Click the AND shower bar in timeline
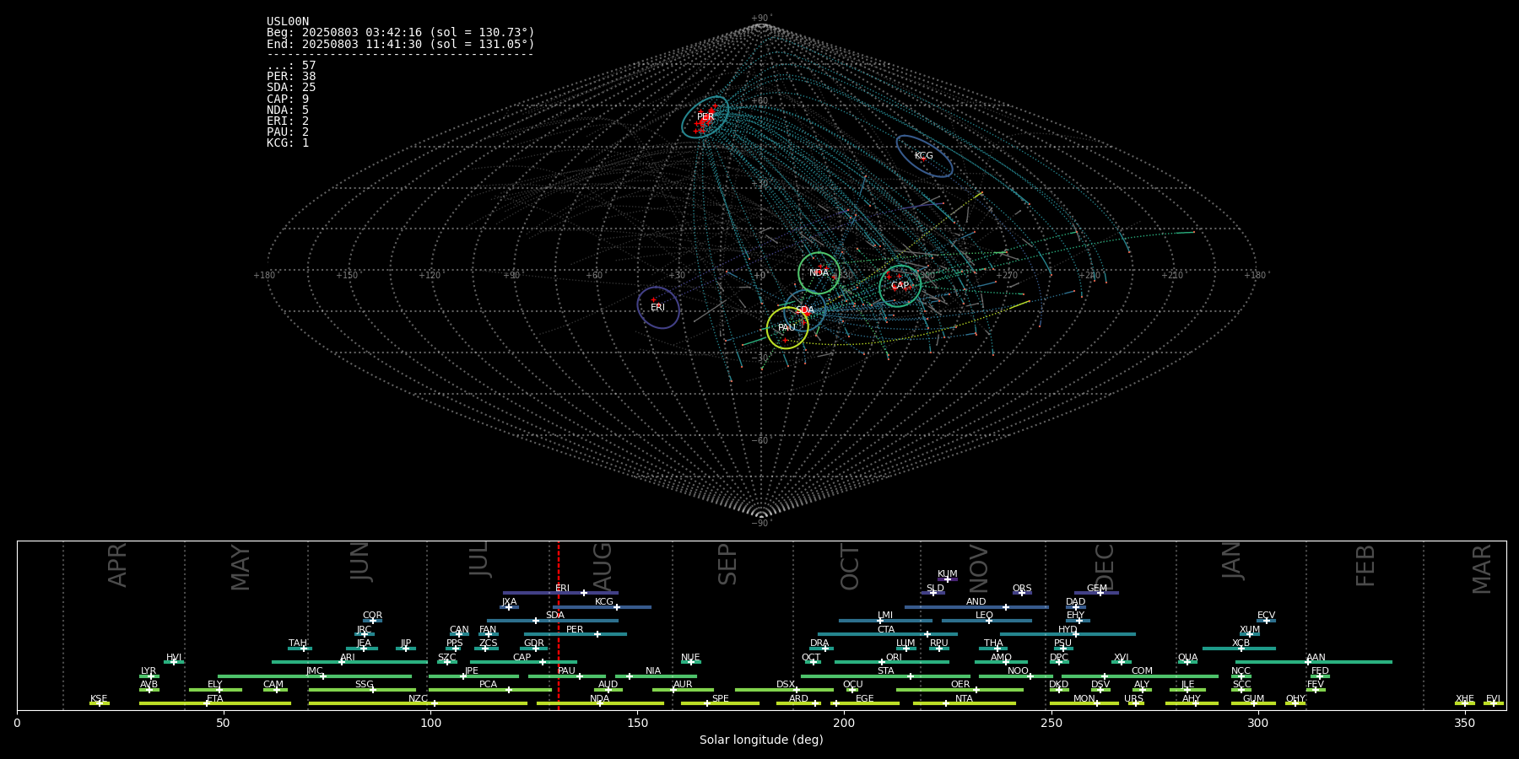 click(x=976, y=607)
